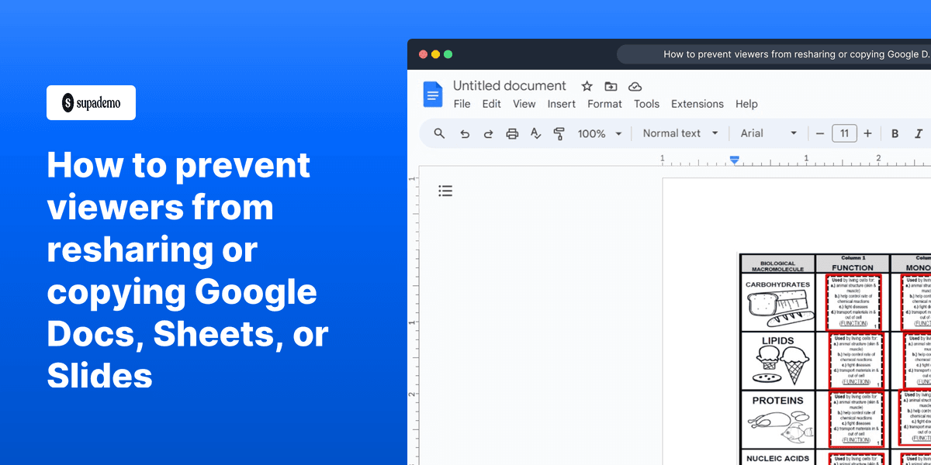Open the Normal text styles dropdown
Screen dimensions: 931x465
[680, 133]
